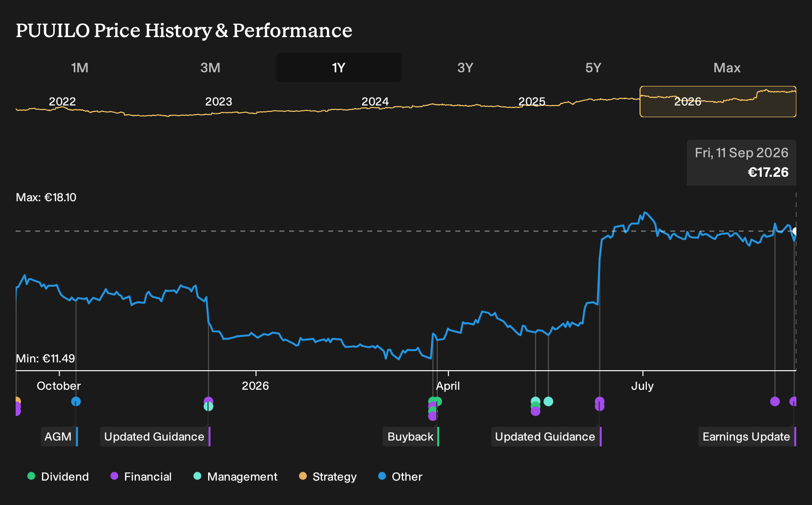
Task: Click the Fri, 11 Sep 2026 price tooltip
Action: (742, 163)
